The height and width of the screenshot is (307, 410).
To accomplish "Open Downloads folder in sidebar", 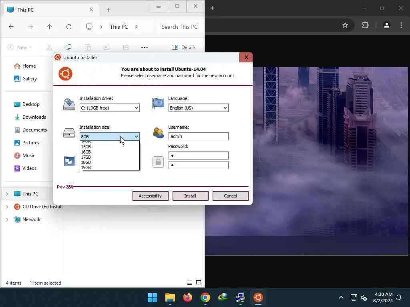I will pos(30,117).
